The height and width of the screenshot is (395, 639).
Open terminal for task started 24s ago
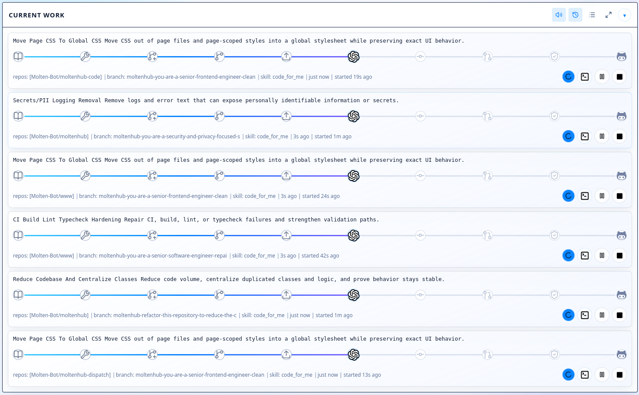585,196
